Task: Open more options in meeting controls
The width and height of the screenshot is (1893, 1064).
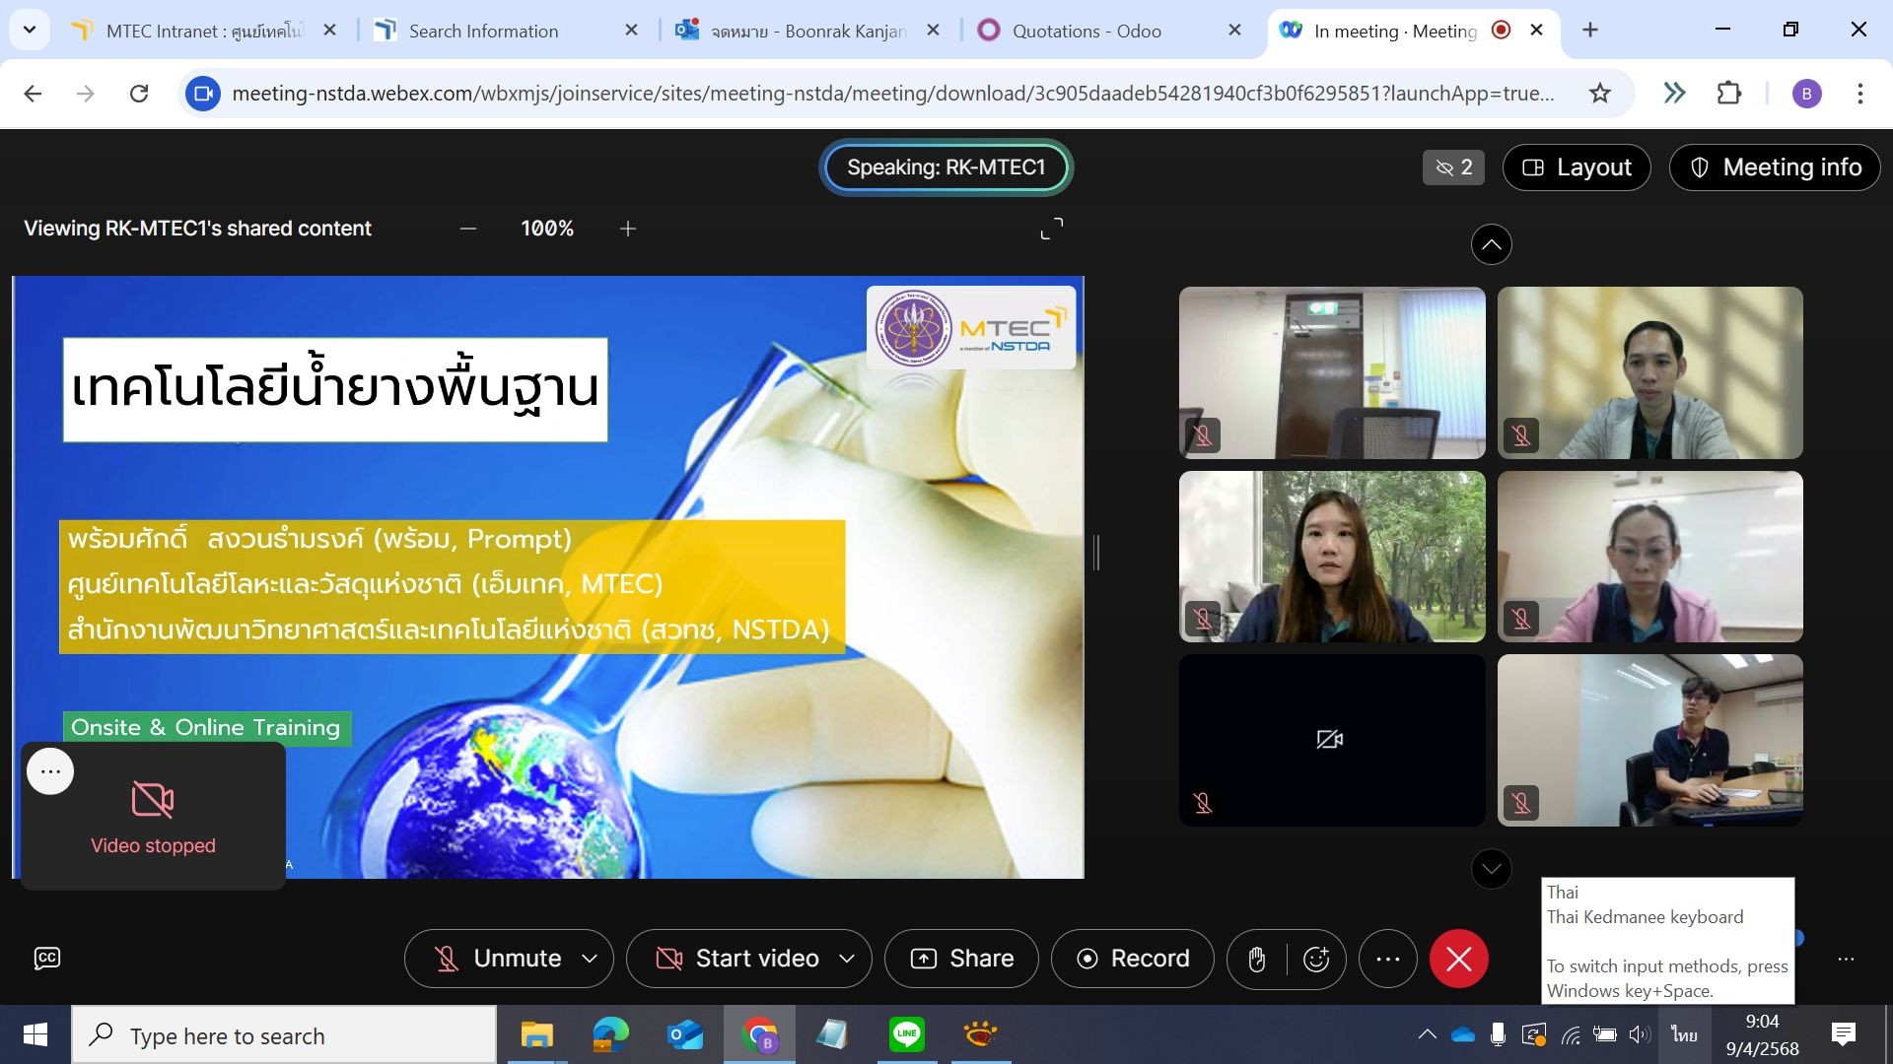Action: pos(1388,959)
